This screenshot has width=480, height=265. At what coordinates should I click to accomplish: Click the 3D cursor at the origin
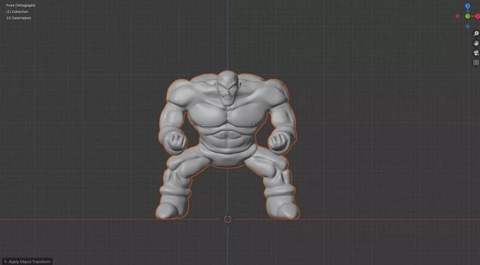tap(227, 219)
